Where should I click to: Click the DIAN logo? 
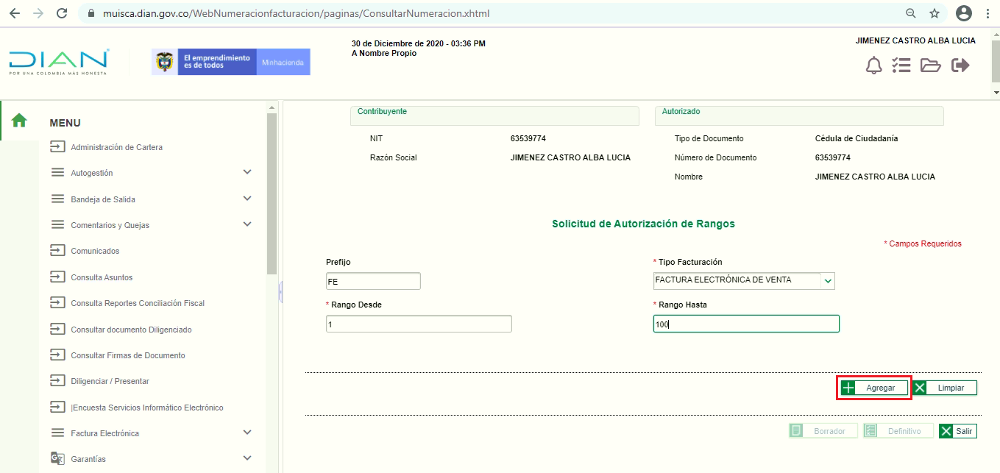(x=59, y=62)
